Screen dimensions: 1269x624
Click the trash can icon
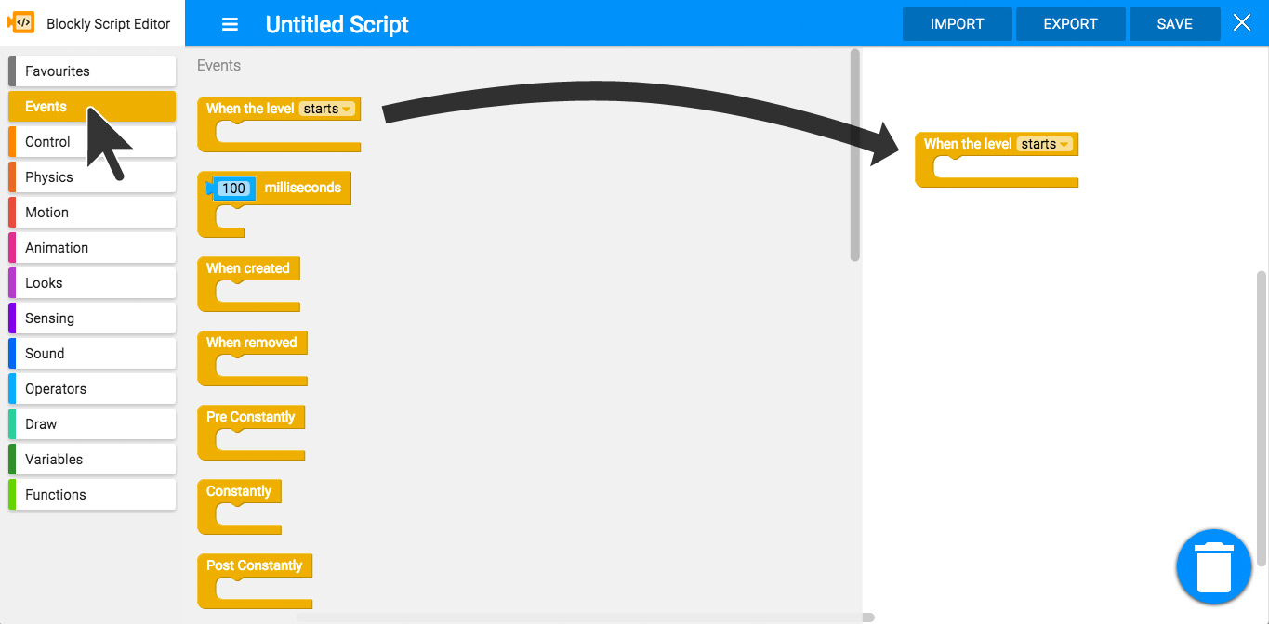point(1213,566)
